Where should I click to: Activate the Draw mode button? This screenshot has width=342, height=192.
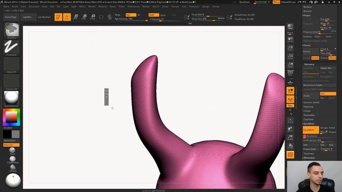[67, 17]
